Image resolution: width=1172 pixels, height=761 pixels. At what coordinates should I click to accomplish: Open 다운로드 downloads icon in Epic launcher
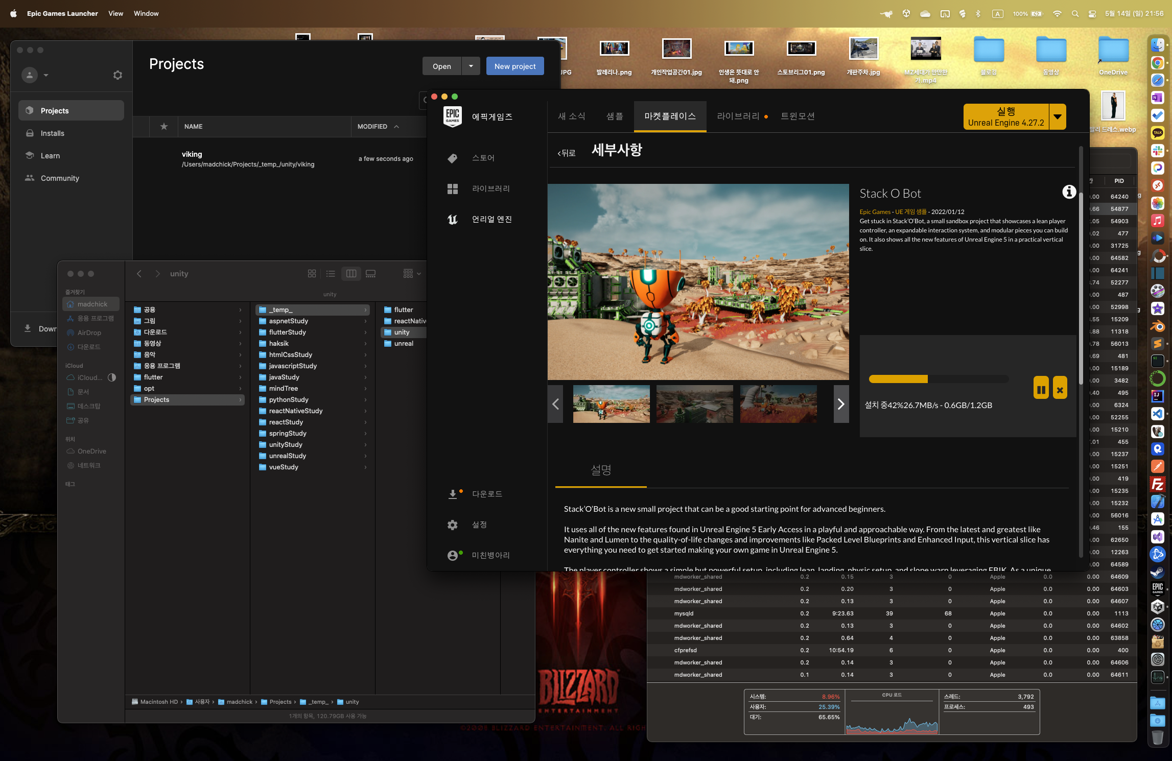(453, 494)
